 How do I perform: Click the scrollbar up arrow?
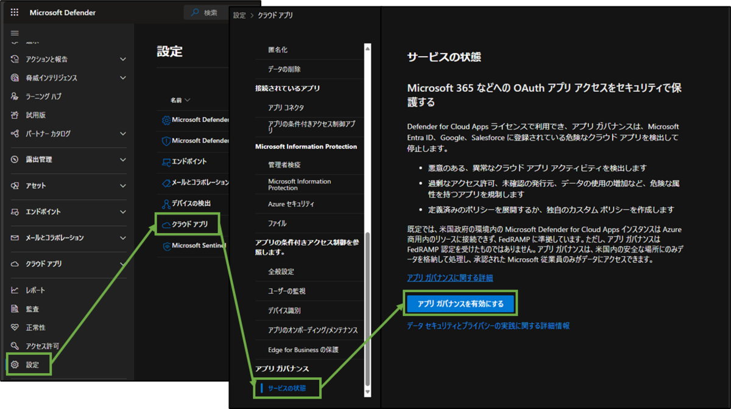pyautogui.click(x=367, y=49)
